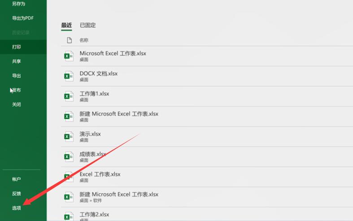Image resolution: width=353 pixels, height=221 pixels.
Task: Switch to the 最近 tab
Action: tap(66, 25)
